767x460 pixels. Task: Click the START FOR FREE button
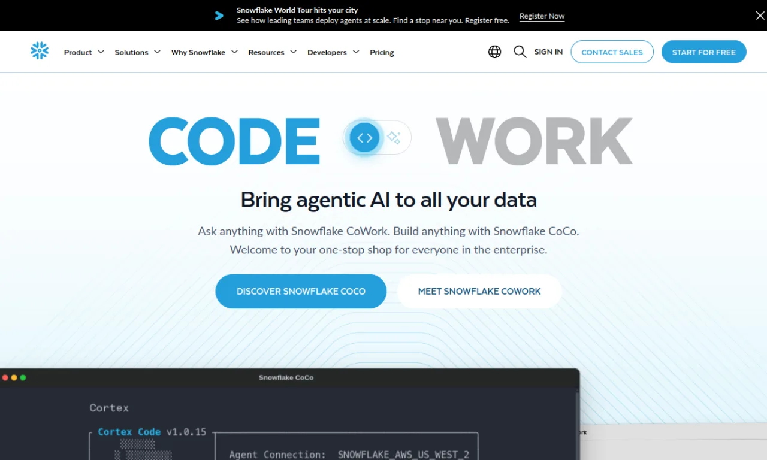pos(703,52)
